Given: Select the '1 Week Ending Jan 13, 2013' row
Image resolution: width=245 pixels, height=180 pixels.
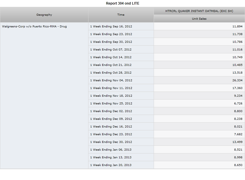Looking at the screenshot, I should point(121,157).
